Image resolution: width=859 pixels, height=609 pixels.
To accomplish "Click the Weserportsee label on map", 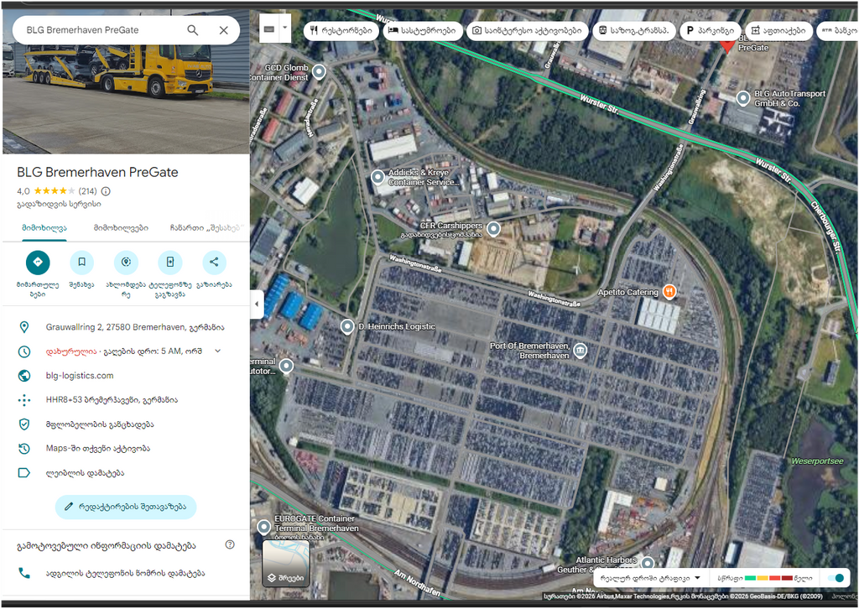I will pos(817,461).
